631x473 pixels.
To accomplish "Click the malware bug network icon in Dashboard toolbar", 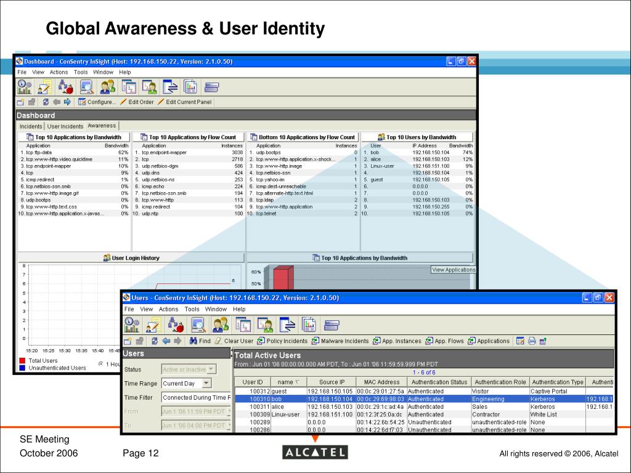I will tap(65, 86).
